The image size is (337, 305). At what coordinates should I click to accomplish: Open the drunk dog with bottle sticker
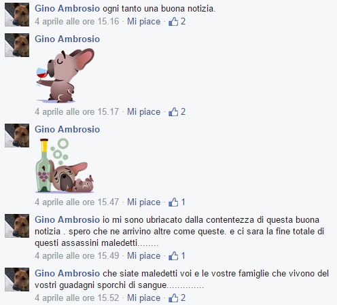(x=65, y=166)
